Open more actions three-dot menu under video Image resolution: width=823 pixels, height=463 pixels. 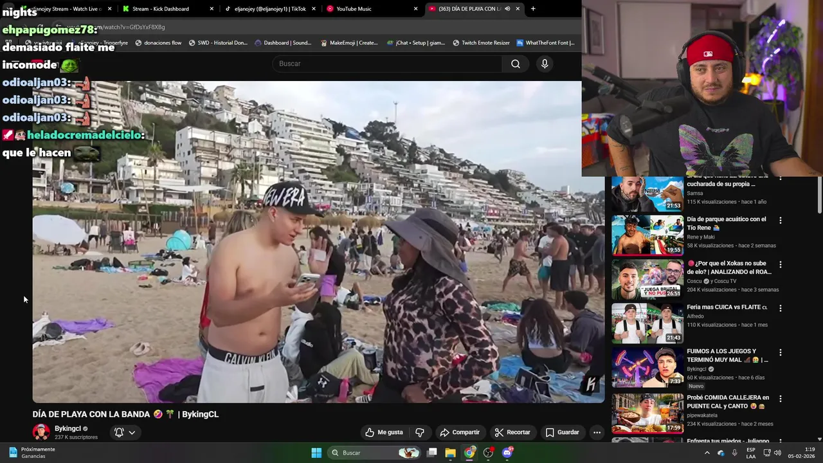(597, 432)
